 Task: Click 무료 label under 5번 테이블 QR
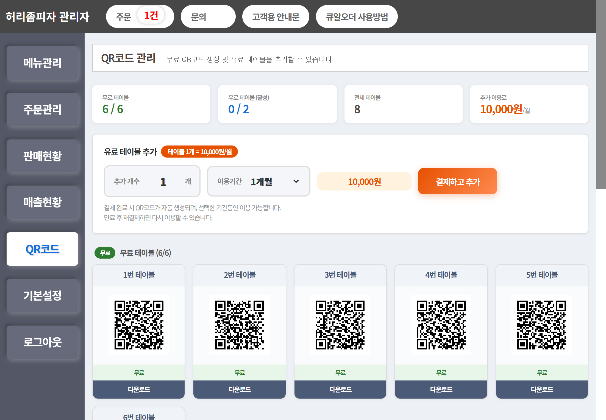pyautogui.click(x=542, y=373)
